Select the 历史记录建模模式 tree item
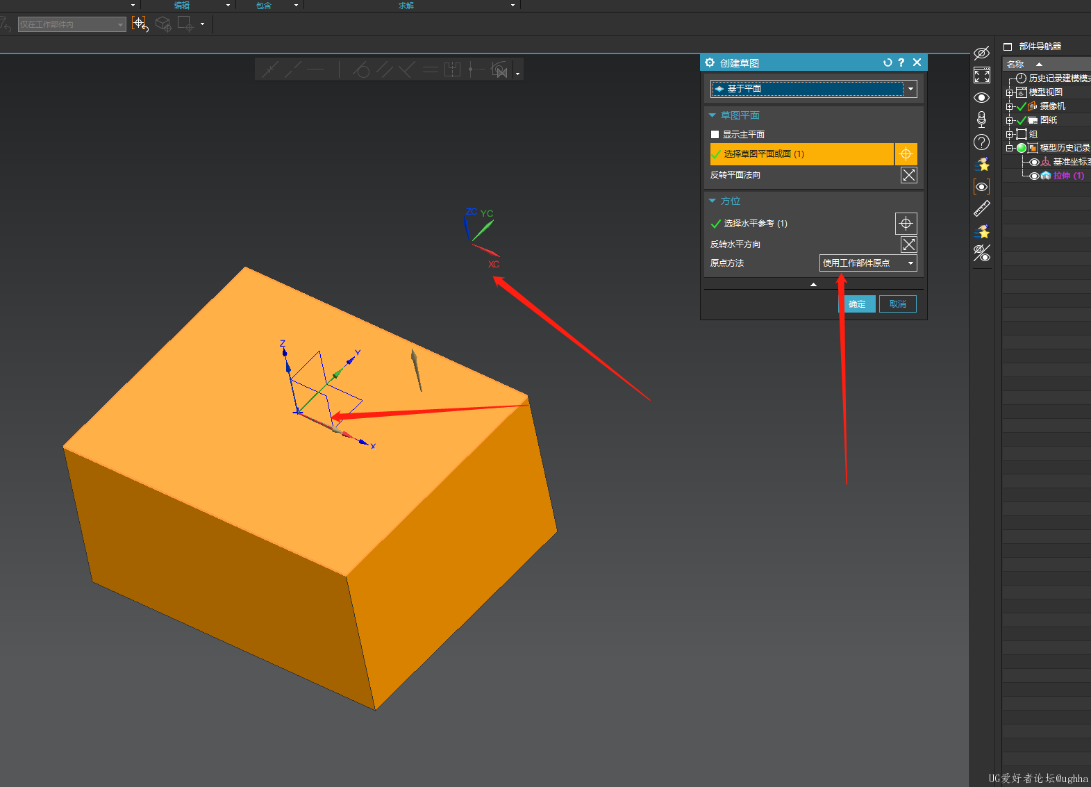Image resolution: width=1091 pixels, height=787 pixels. point(1059,78)
